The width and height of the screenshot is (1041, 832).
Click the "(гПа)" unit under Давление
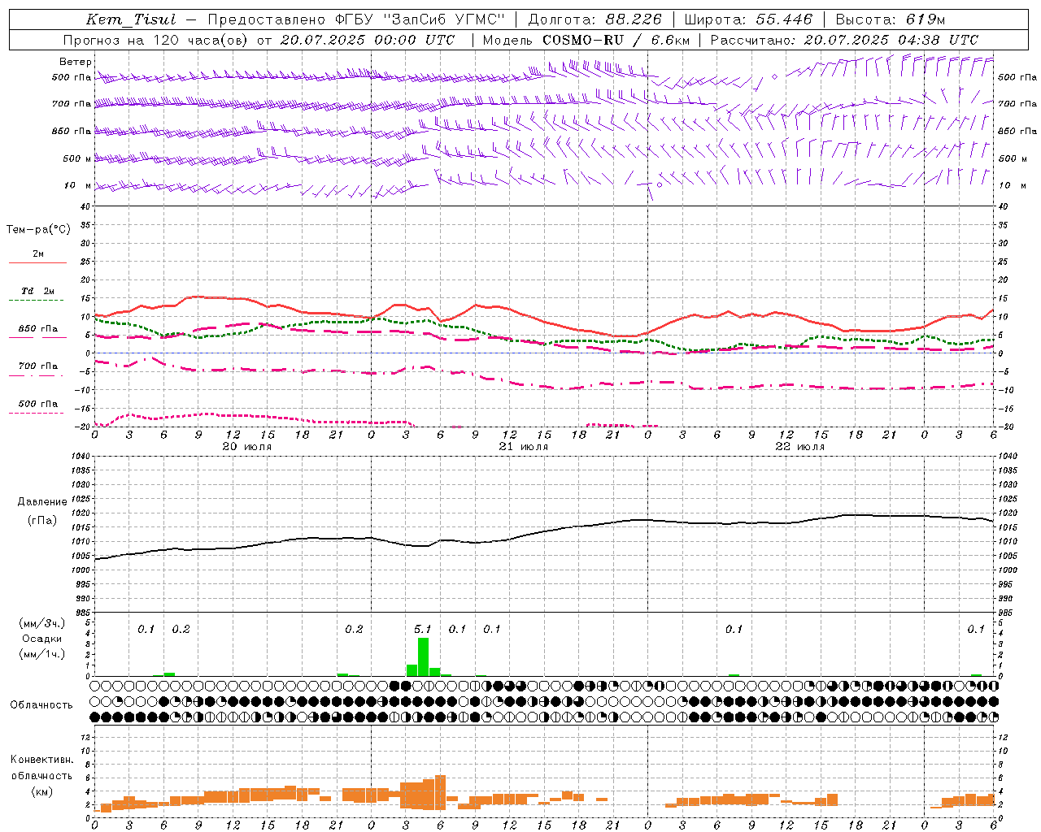(42, 520)
